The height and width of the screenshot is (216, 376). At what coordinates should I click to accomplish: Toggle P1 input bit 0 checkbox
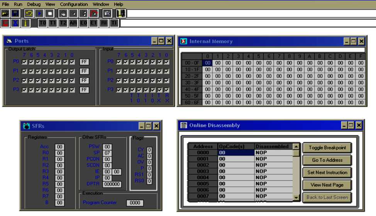point(167,71)
